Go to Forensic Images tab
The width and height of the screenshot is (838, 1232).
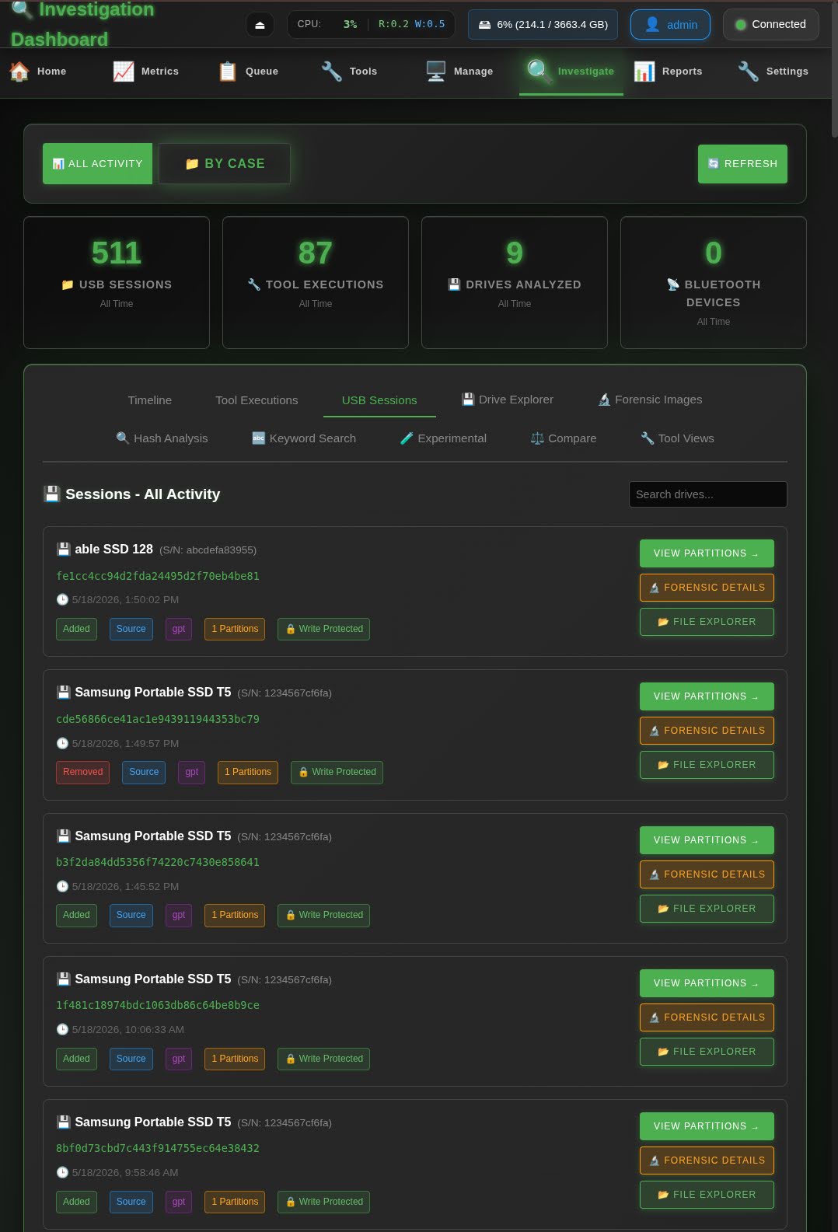coord(650,400)
